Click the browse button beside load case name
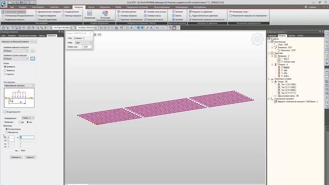The image size is (329, 185). (33, 51)
